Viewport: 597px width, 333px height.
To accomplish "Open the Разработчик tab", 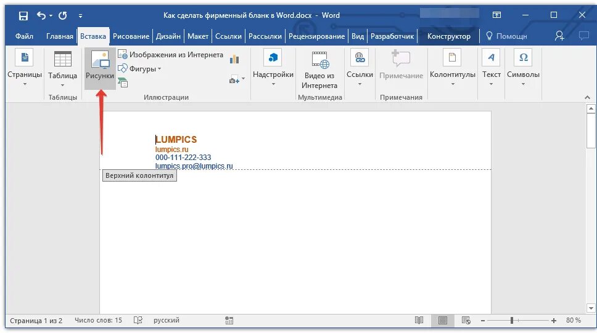I will click(x=392, y=36).
